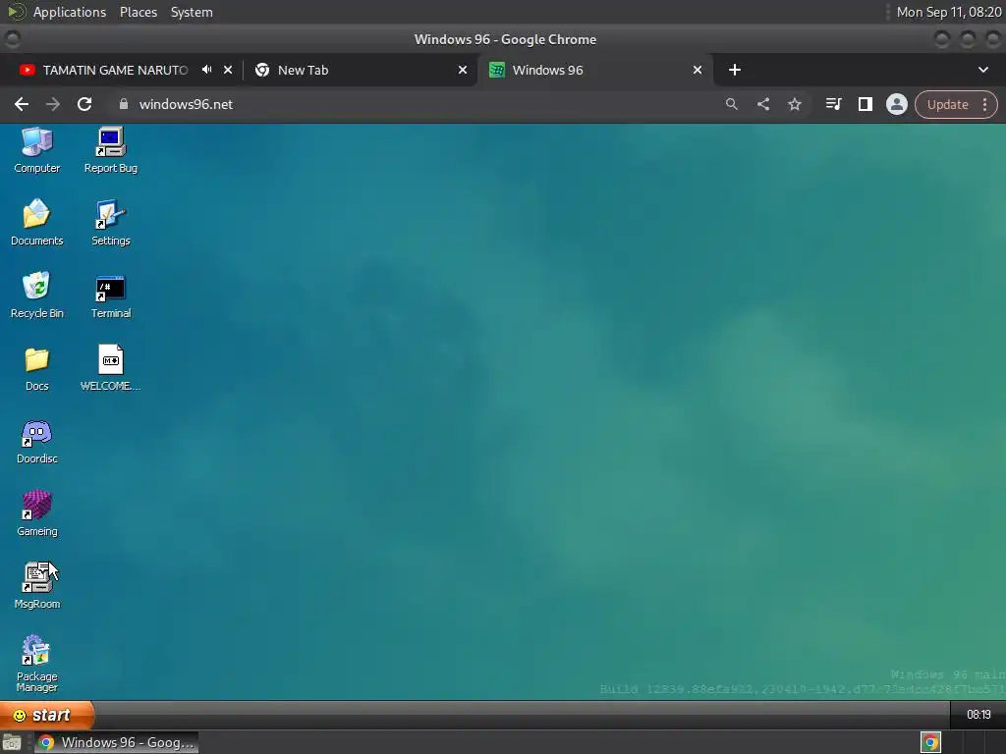Share this page icon
The width and height of the screenshot is (1006, 754).
pos(762,104)
